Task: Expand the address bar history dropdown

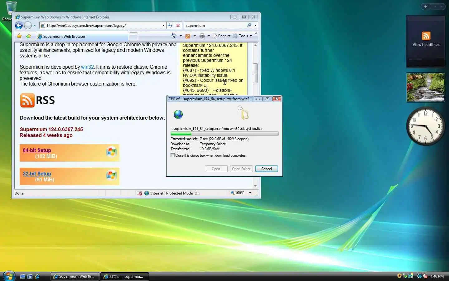Action: [163, 26]
